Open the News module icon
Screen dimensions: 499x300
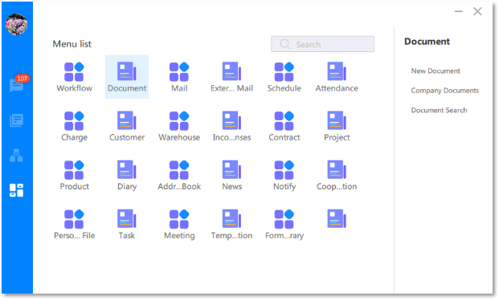pos(231,169)
